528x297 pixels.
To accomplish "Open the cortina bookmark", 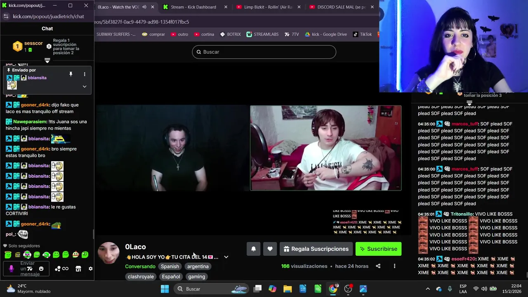I will (x=204, y=34).
